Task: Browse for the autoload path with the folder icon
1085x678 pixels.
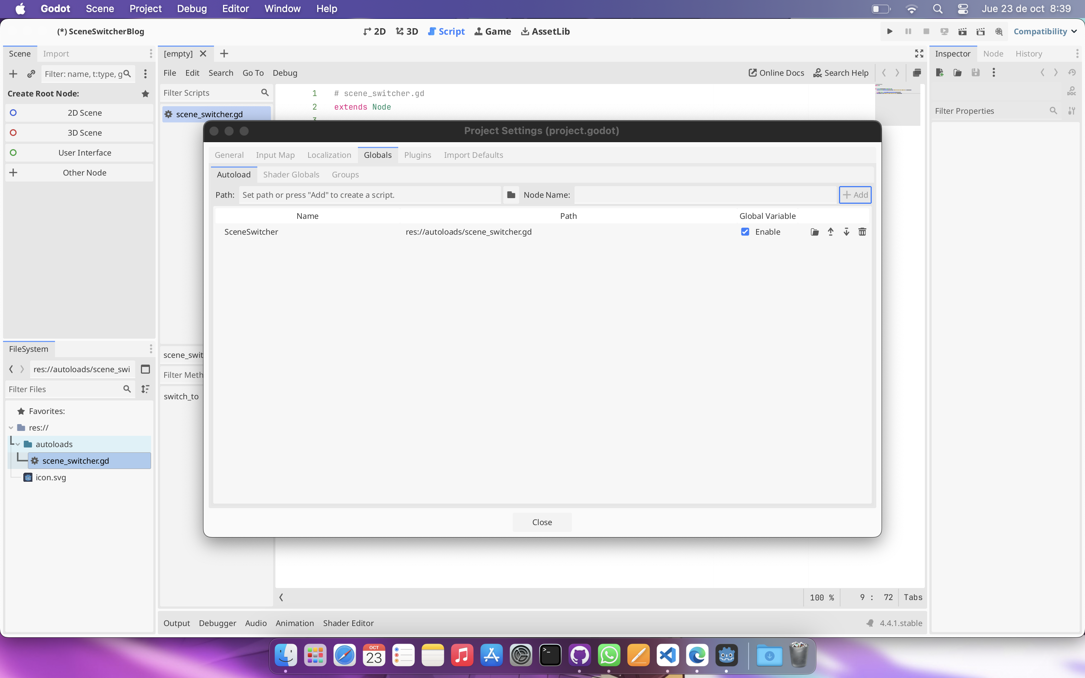Action: tap(511, 195)
